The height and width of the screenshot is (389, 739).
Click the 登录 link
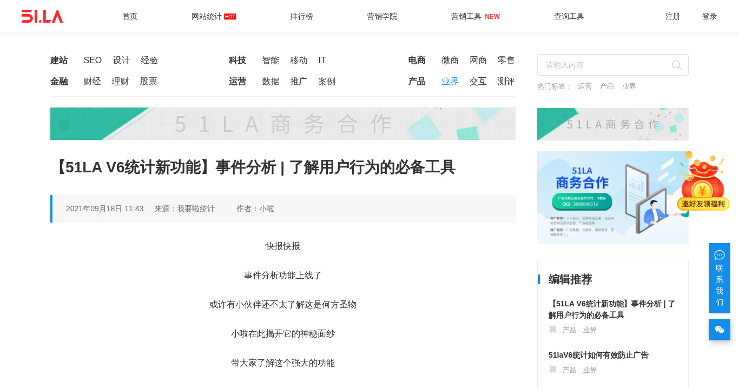pos(710,16)
